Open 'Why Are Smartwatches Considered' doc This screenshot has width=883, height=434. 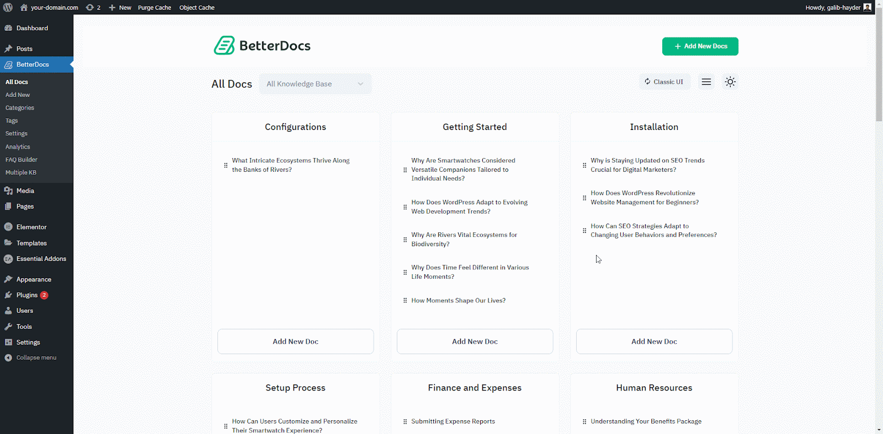pos(463,170)
